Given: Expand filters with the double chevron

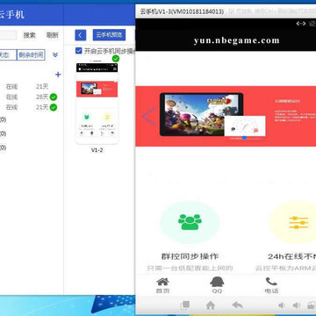Looking at the screenshot, I should point(55,54).
